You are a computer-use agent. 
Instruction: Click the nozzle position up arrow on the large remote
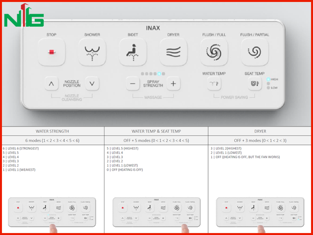pyautogui.click(x=52, y=83)
